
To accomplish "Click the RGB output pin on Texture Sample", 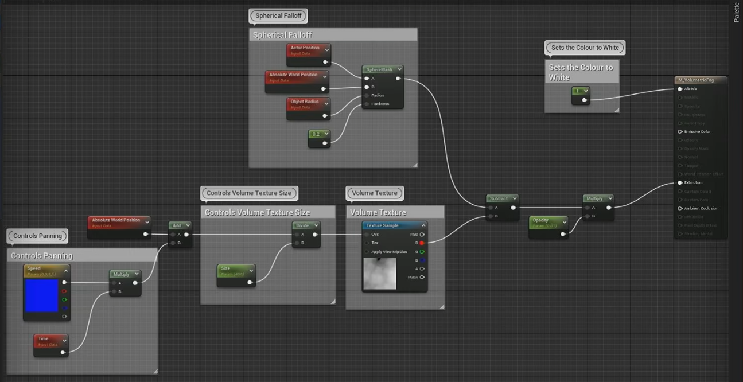I will 422,235.
